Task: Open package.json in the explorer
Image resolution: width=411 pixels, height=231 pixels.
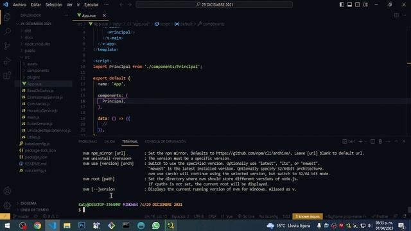Action: 36,157
